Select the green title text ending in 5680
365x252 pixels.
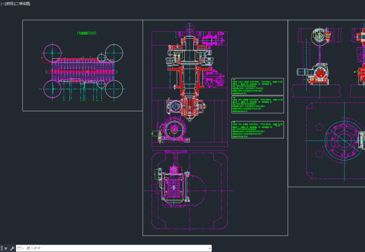click(87, 33)
